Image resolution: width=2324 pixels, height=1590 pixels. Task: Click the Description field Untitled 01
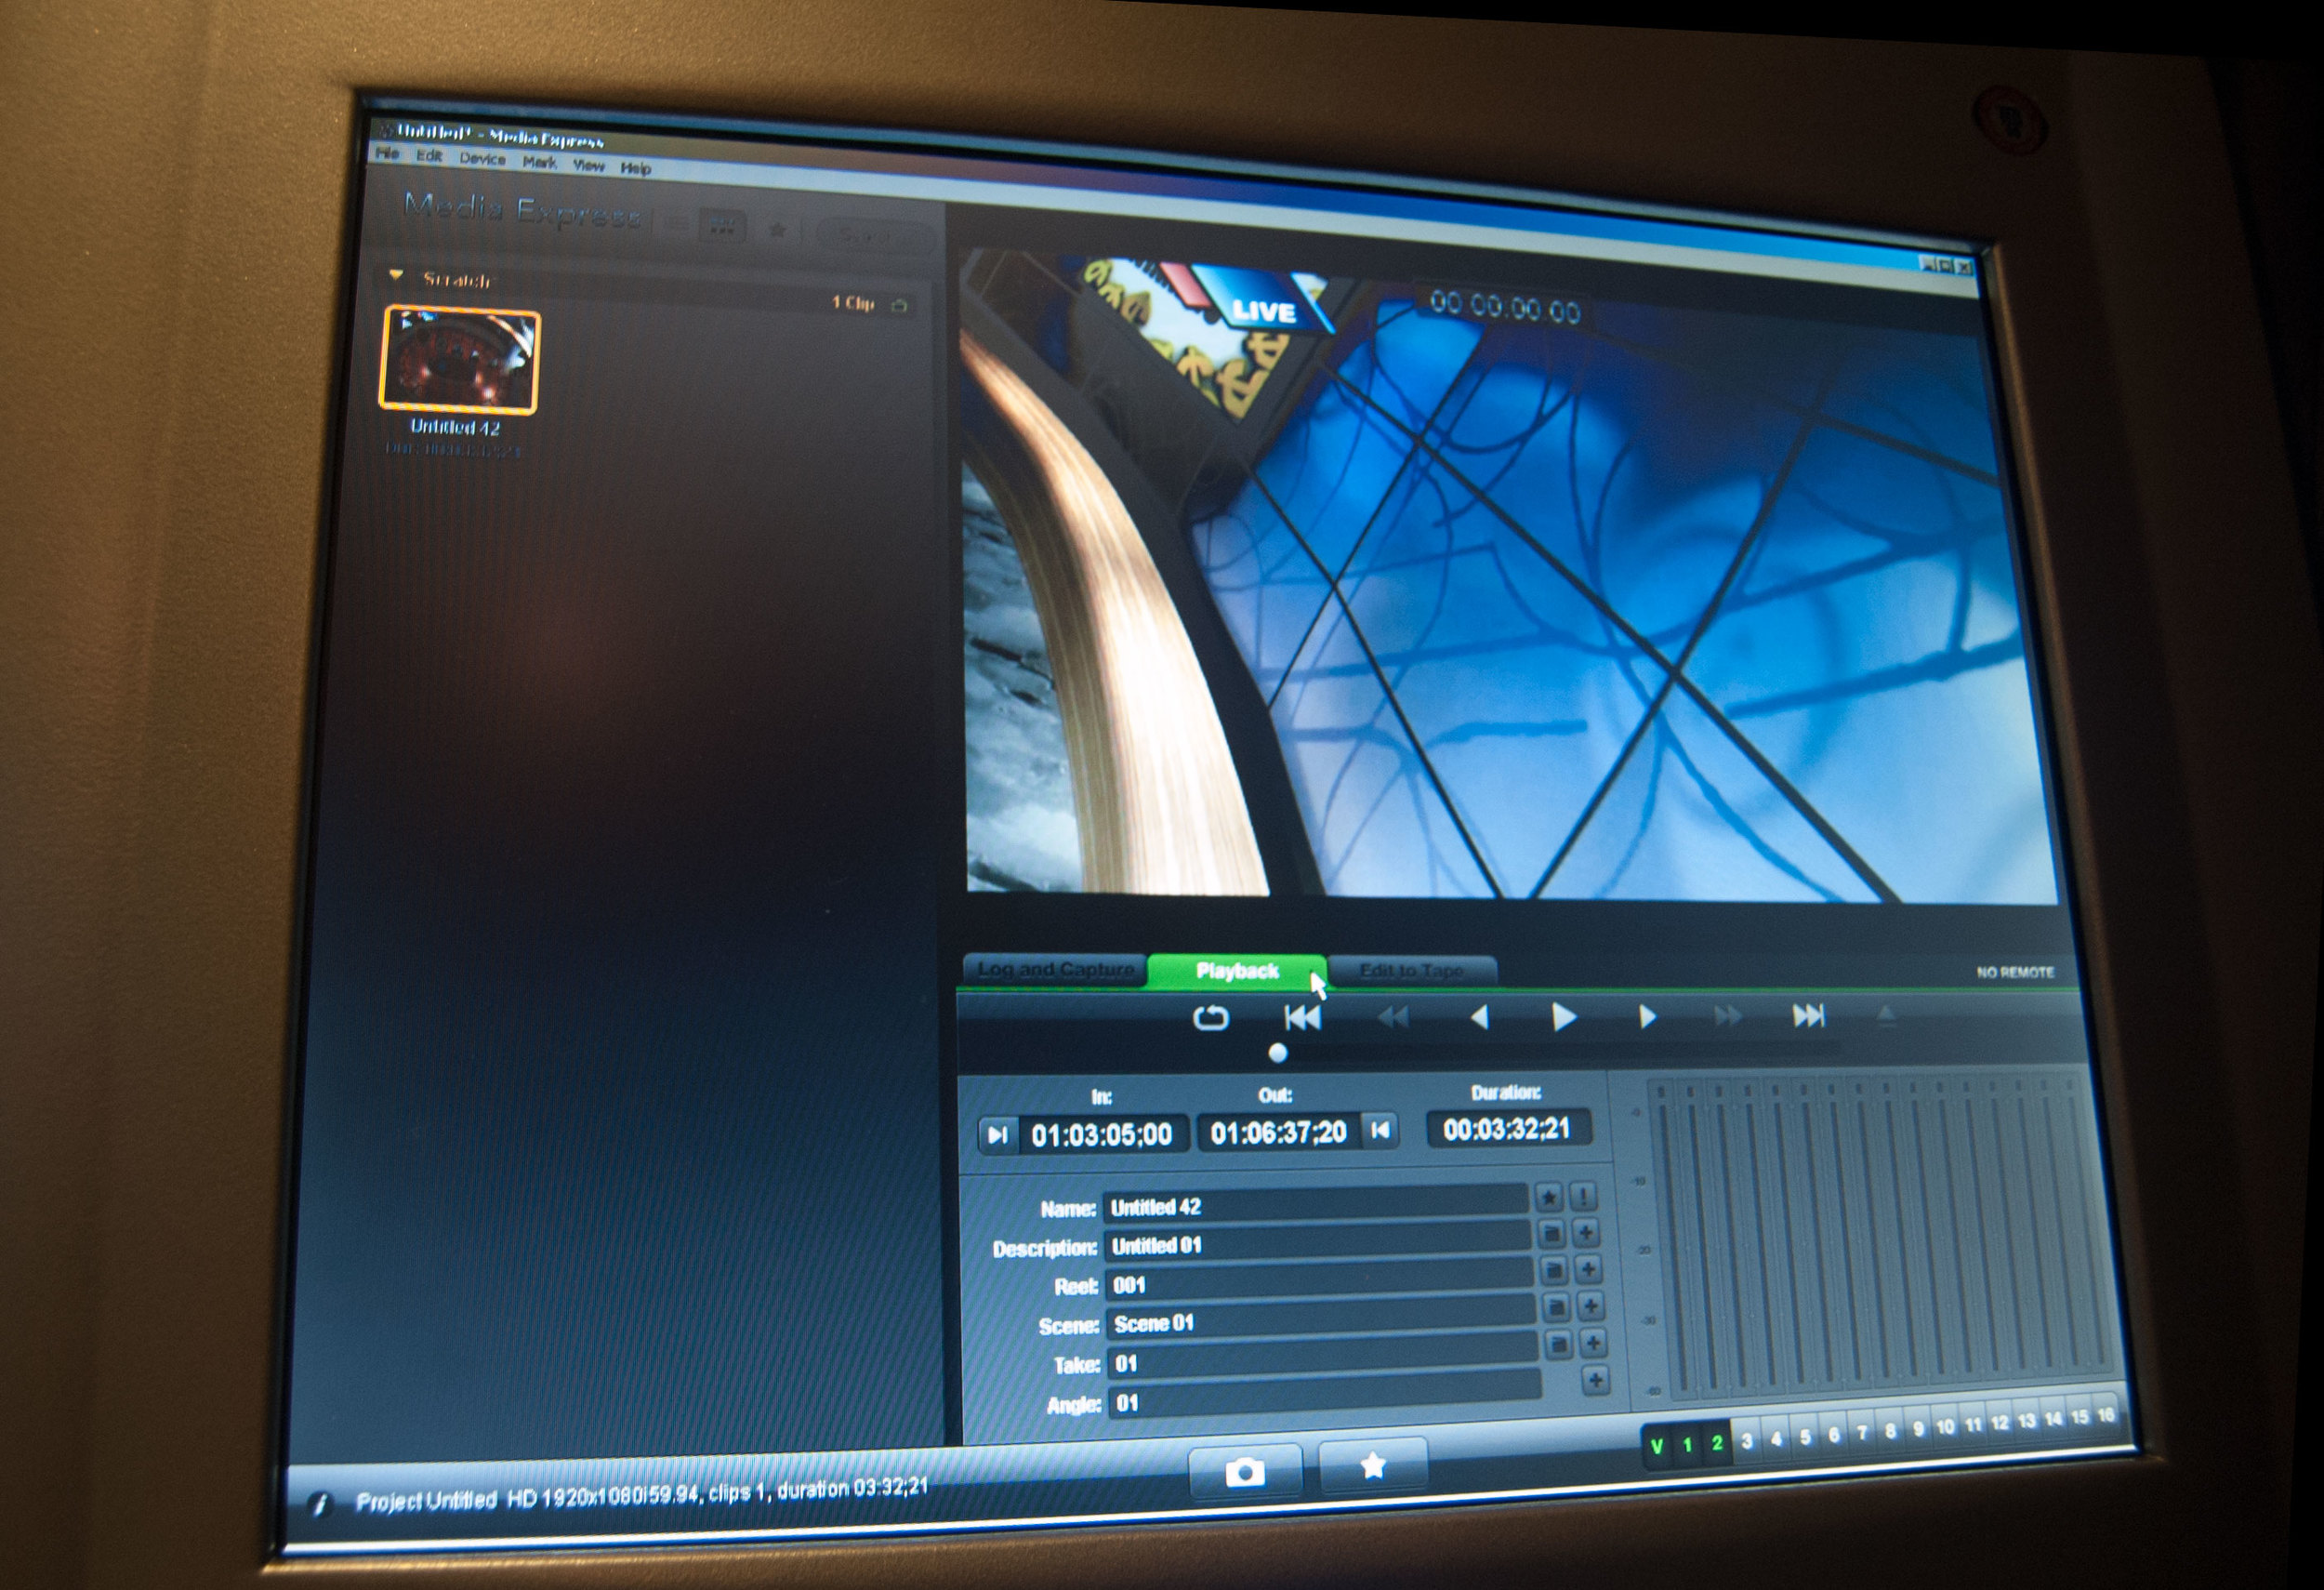coord(1317,1243)
